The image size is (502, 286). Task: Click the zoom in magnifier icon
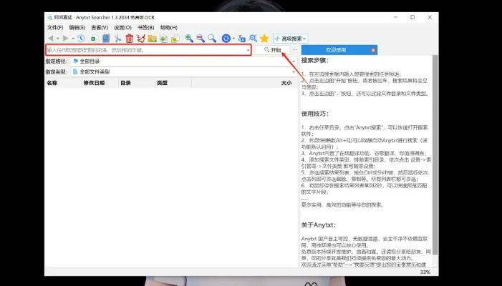pyautogui.click(x=189, y=38)
